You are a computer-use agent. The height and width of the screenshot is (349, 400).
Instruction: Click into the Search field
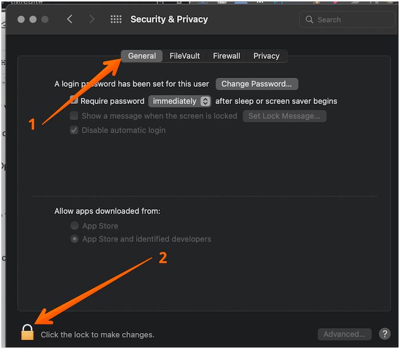click(x=349, y=19)
